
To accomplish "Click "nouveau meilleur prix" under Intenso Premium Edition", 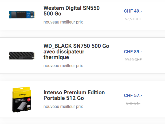I will click(x=63, y=106).
